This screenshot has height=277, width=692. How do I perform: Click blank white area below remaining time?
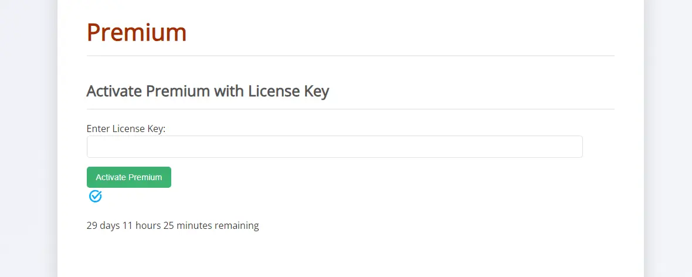click(x=351, y=256)
